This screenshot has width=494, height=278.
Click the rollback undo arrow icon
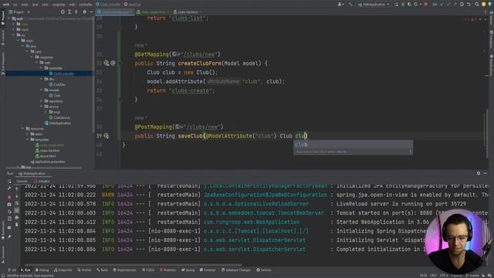coord(469,5)
